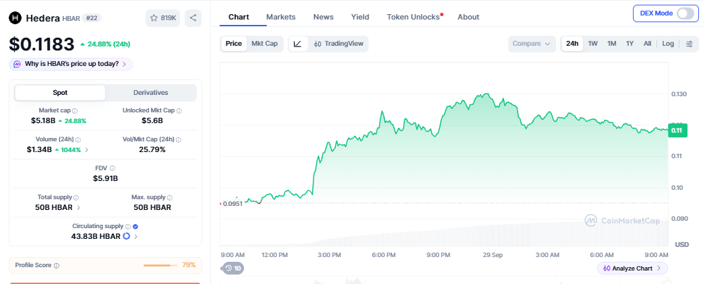Click the Market cap info icon
This screenshot has height=284, width=703.
point(75,110)
